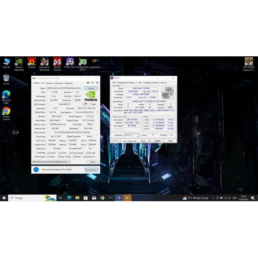
Task: Open the Google Chrome desktop shortcut
Action: coord(6,114)
